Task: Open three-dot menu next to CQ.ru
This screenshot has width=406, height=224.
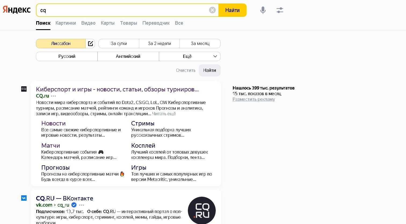Action: pyautogui.click(x=54, y=96)
